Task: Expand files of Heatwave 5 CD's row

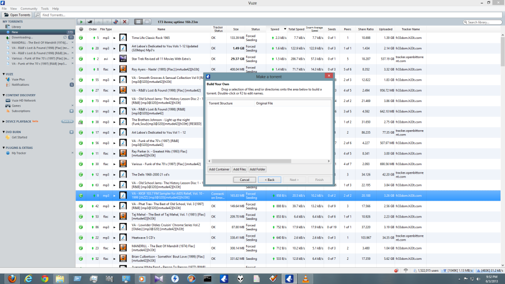Action: coord(114,238)
